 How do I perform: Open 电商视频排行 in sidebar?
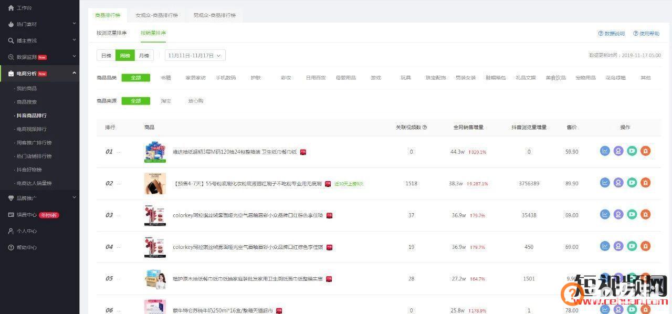tap(31, 129)
